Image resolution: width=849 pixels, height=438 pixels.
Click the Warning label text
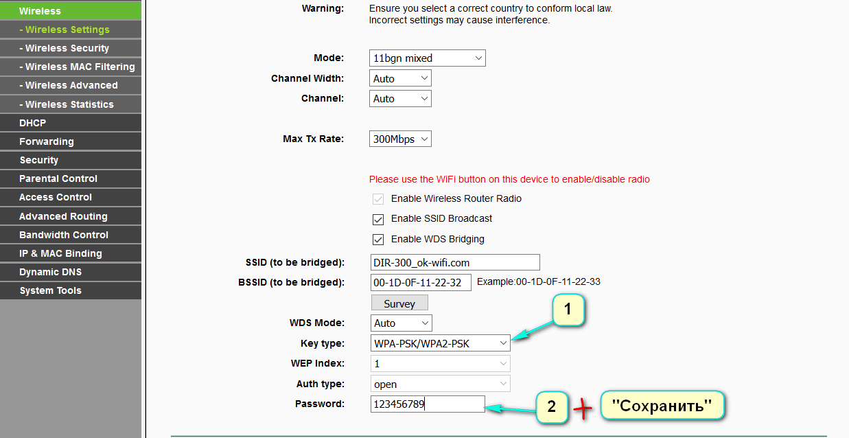(x=323, y=9)
